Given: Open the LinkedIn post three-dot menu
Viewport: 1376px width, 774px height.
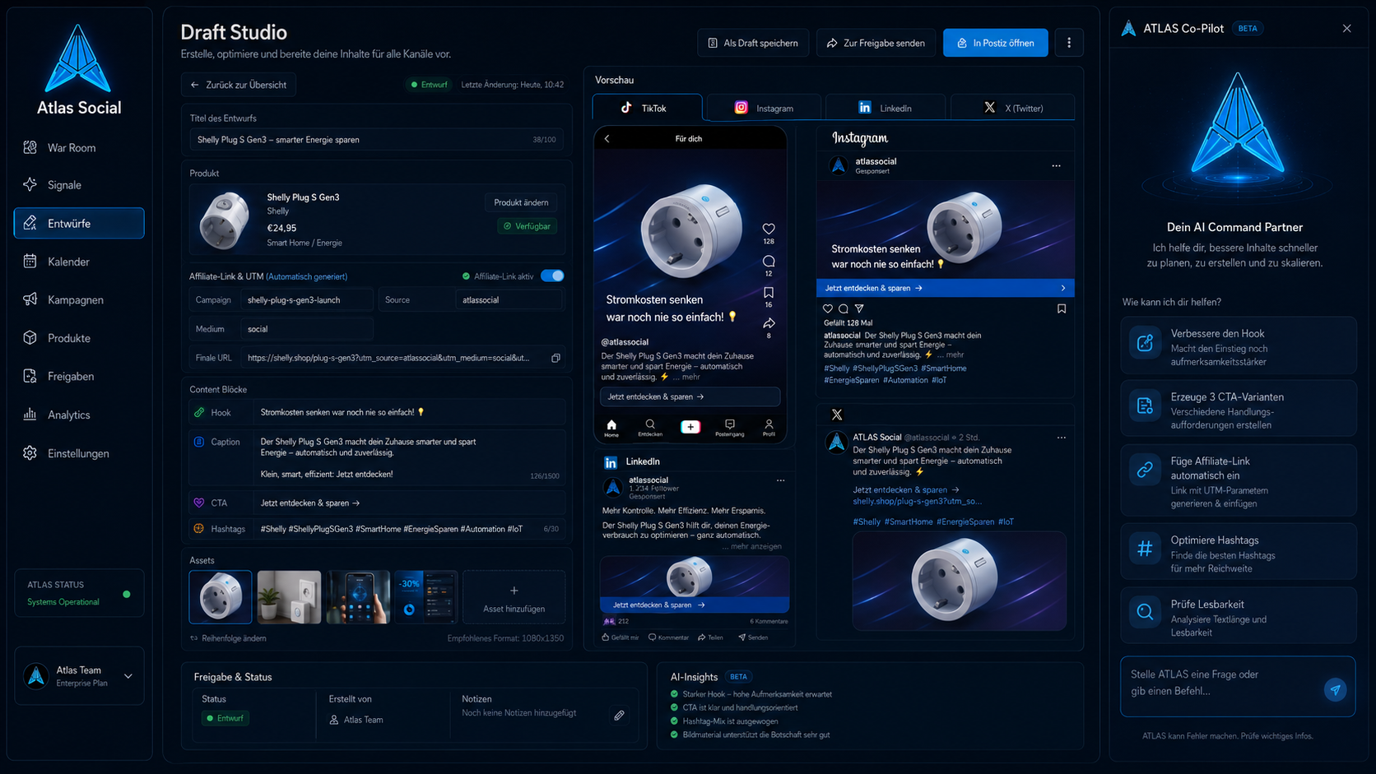Looking at the screenshot, I should tap(780, 480).
